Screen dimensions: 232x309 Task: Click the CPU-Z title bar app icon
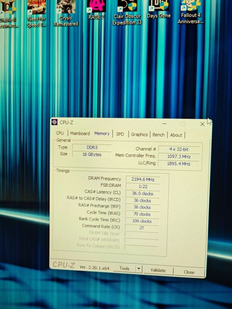pyautogui.click(x=54, y=122)
